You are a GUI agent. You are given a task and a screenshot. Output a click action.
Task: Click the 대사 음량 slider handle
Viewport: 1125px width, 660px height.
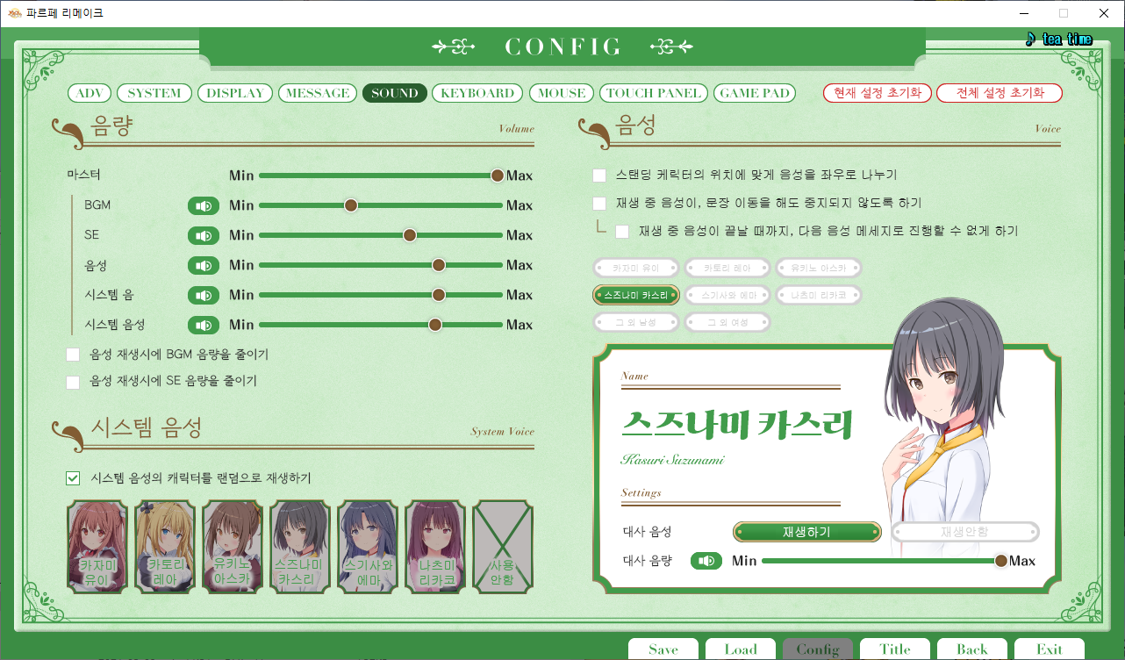click(x=1000, y=561)
